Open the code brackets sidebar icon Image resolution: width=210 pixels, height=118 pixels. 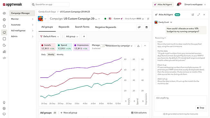point(4,58)
